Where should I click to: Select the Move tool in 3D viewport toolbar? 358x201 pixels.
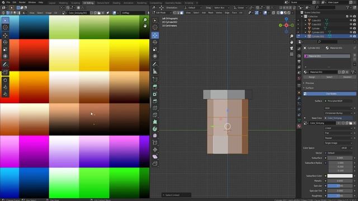(155, 35)
